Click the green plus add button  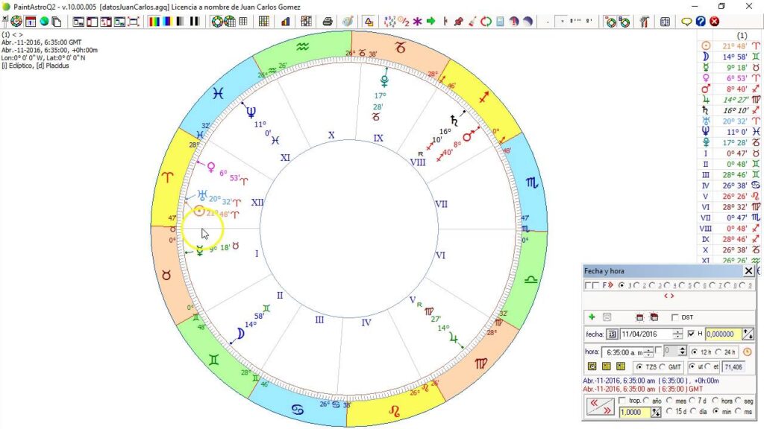pos(592,317)
